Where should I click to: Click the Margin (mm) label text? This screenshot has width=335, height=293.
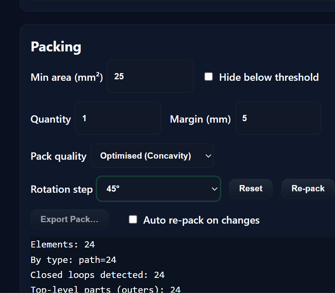pos(200,119)
